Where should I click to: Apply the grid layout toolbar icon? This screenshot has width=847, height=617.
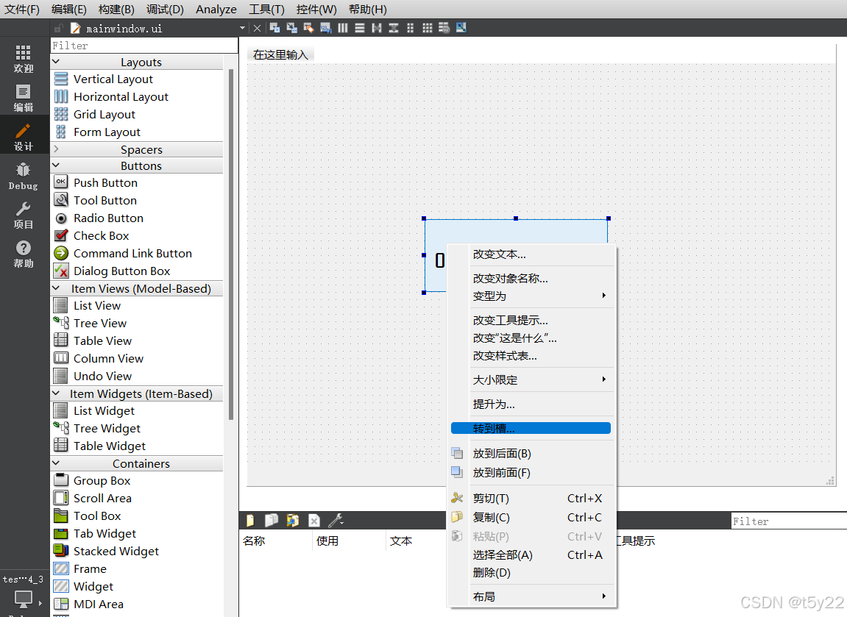[428, 28]
